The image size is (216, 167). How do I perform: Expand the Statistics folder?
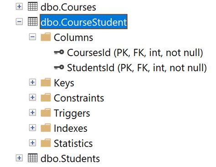click(32, 143)
